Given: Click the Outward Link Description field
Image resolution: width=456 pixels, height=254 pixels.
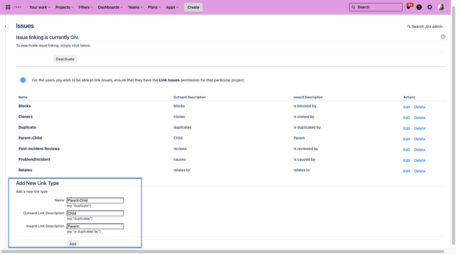Looking at the screenshot, I should (x=95, y=213).
